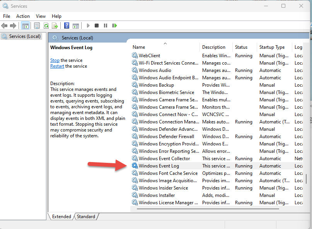Click the Refresh toolbar icon
Image resolution: width=312 pixels, height=229 pixels.
[x=46, y=26]
